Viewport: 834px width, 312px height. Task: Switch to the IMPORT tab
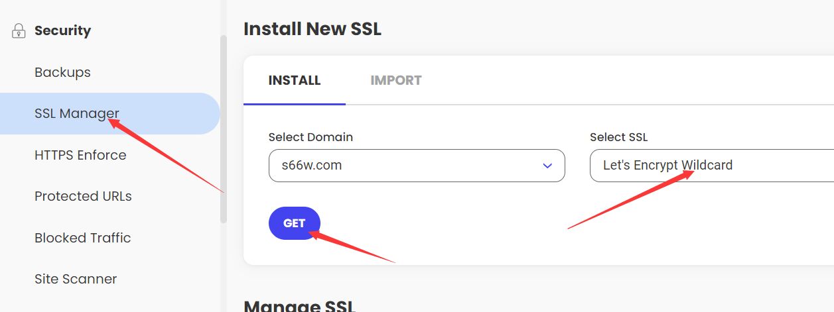click(396, 80)
